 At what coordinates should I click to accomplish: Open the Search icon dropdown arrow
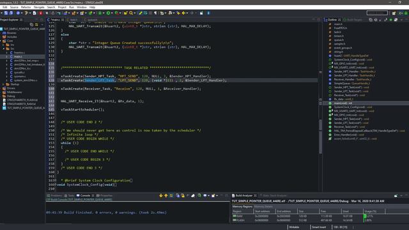[134, 13]
